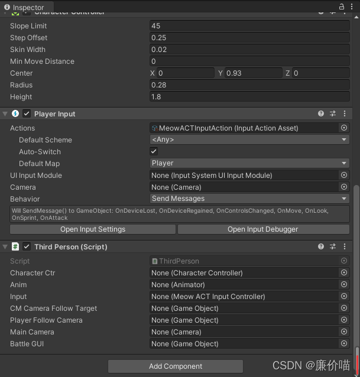
Task: Click the 'Height' property label
Action: (x=21, y=97)
